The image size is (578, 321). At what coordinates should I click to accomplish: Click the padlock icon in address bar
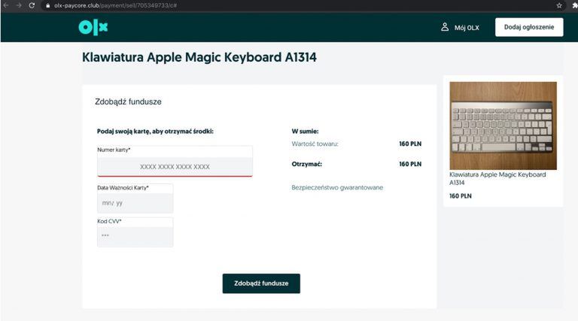(47, 5)
